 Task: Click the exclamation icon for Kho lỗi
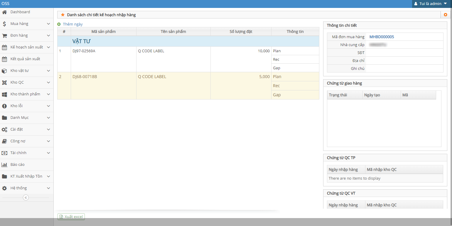click(x=4, y=106)
